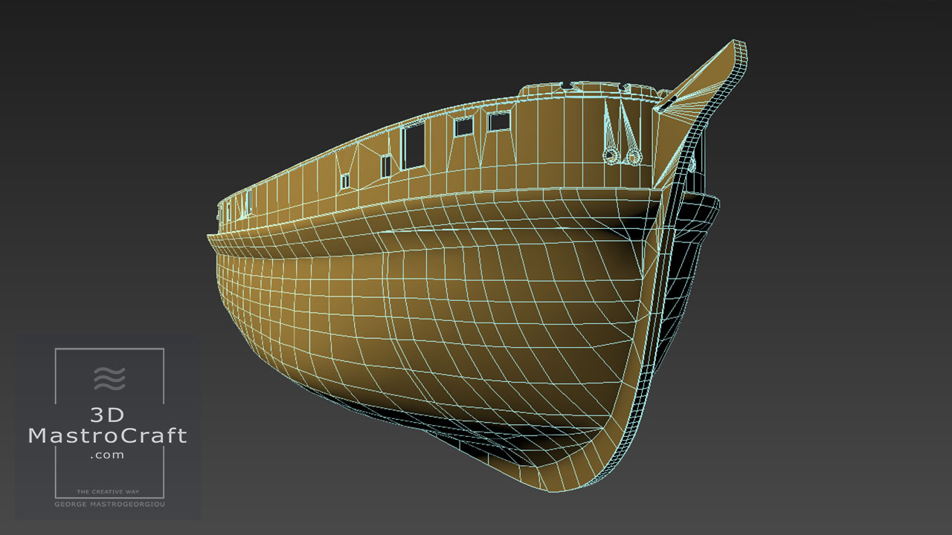Click "THE CREATIVE WAY" tagline

109,492
